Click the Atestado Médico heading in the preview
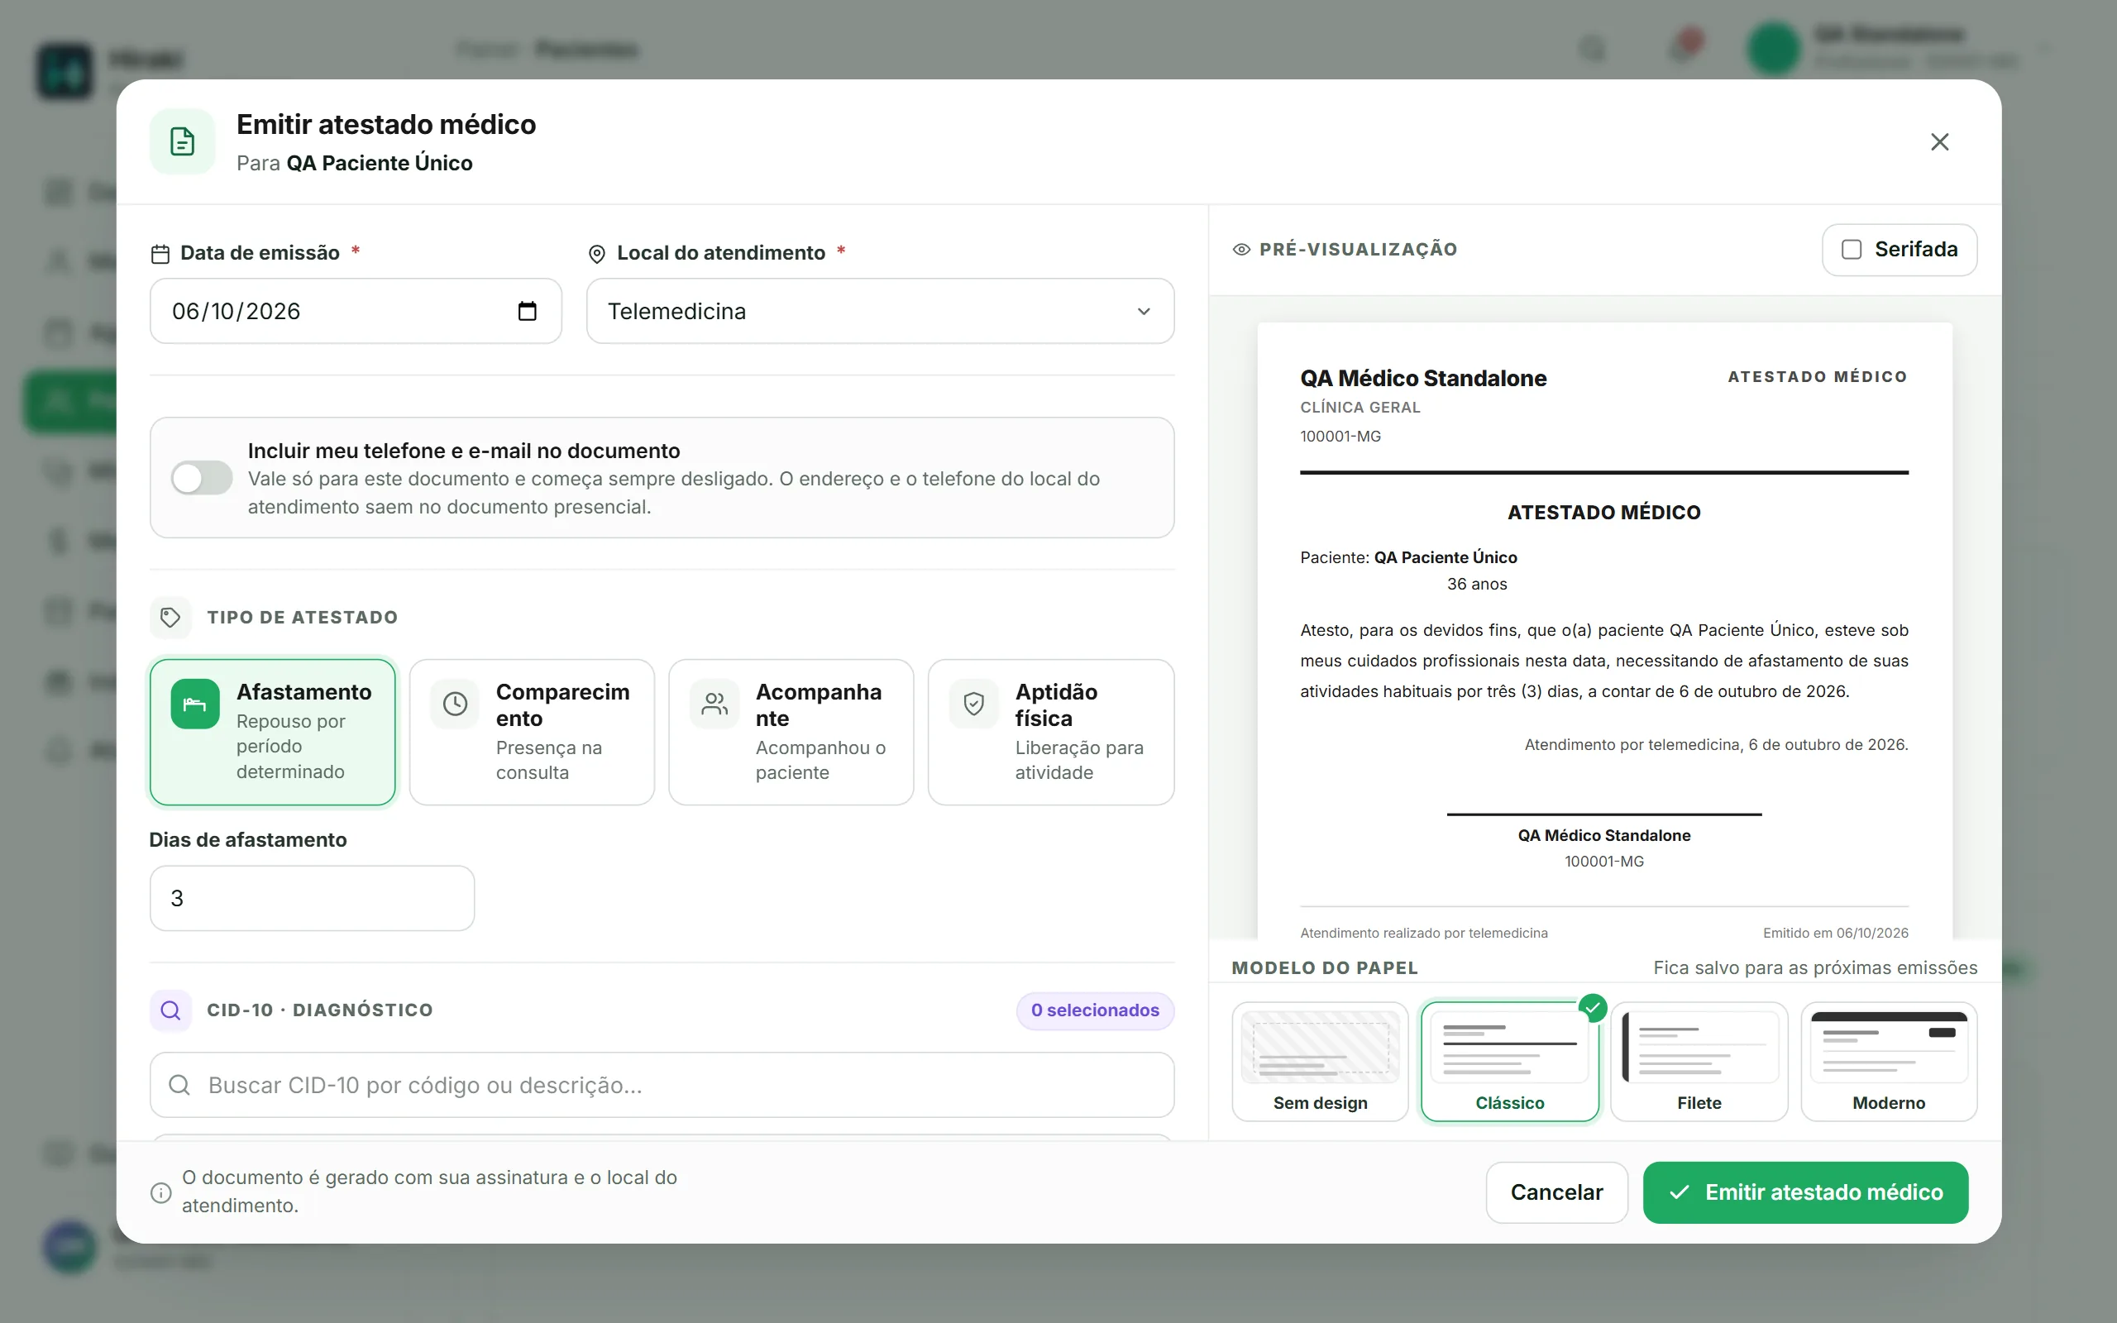Screen dimensions: 2117x1323 pyautogui.click(x=1603, y=513)
